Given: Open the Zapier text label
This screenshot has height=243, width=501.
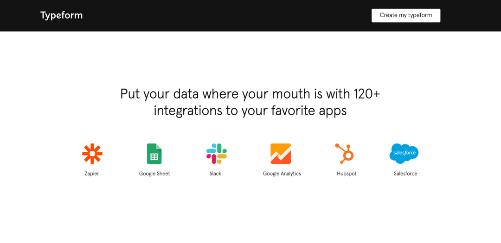Looking at the screenshot, I should pyautogui.click(x=92, y=174).
